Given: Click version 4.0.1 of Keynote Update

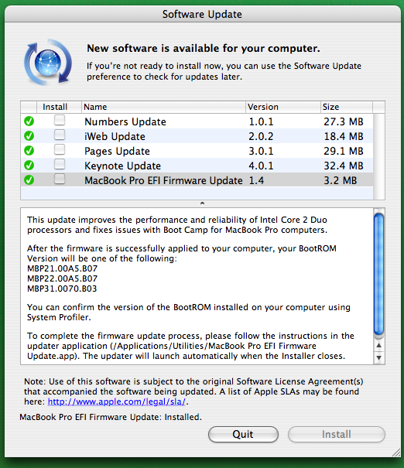Looking at the screenshot, I should pos(261,166).
